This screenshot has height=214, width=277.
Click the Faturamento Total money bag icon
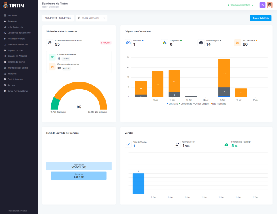tap(226, 144)
